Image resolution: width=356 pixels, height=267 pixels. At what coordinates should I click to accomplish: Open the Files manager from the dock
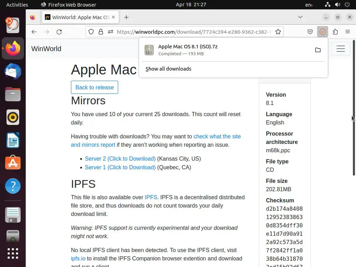13,94
